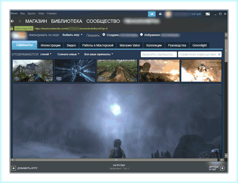Select the Избранное radio button
The image size is (238, 183).
click(142, 35)
